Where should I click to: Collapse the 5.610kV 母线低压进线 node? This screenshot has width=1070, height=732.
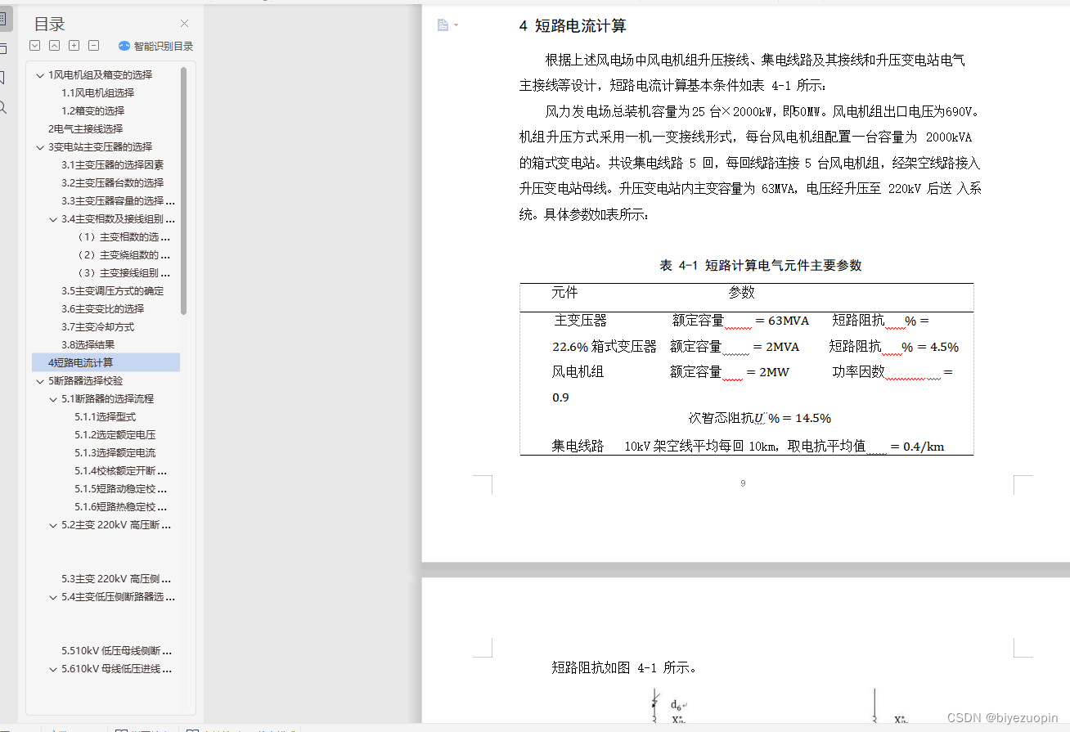53,668
